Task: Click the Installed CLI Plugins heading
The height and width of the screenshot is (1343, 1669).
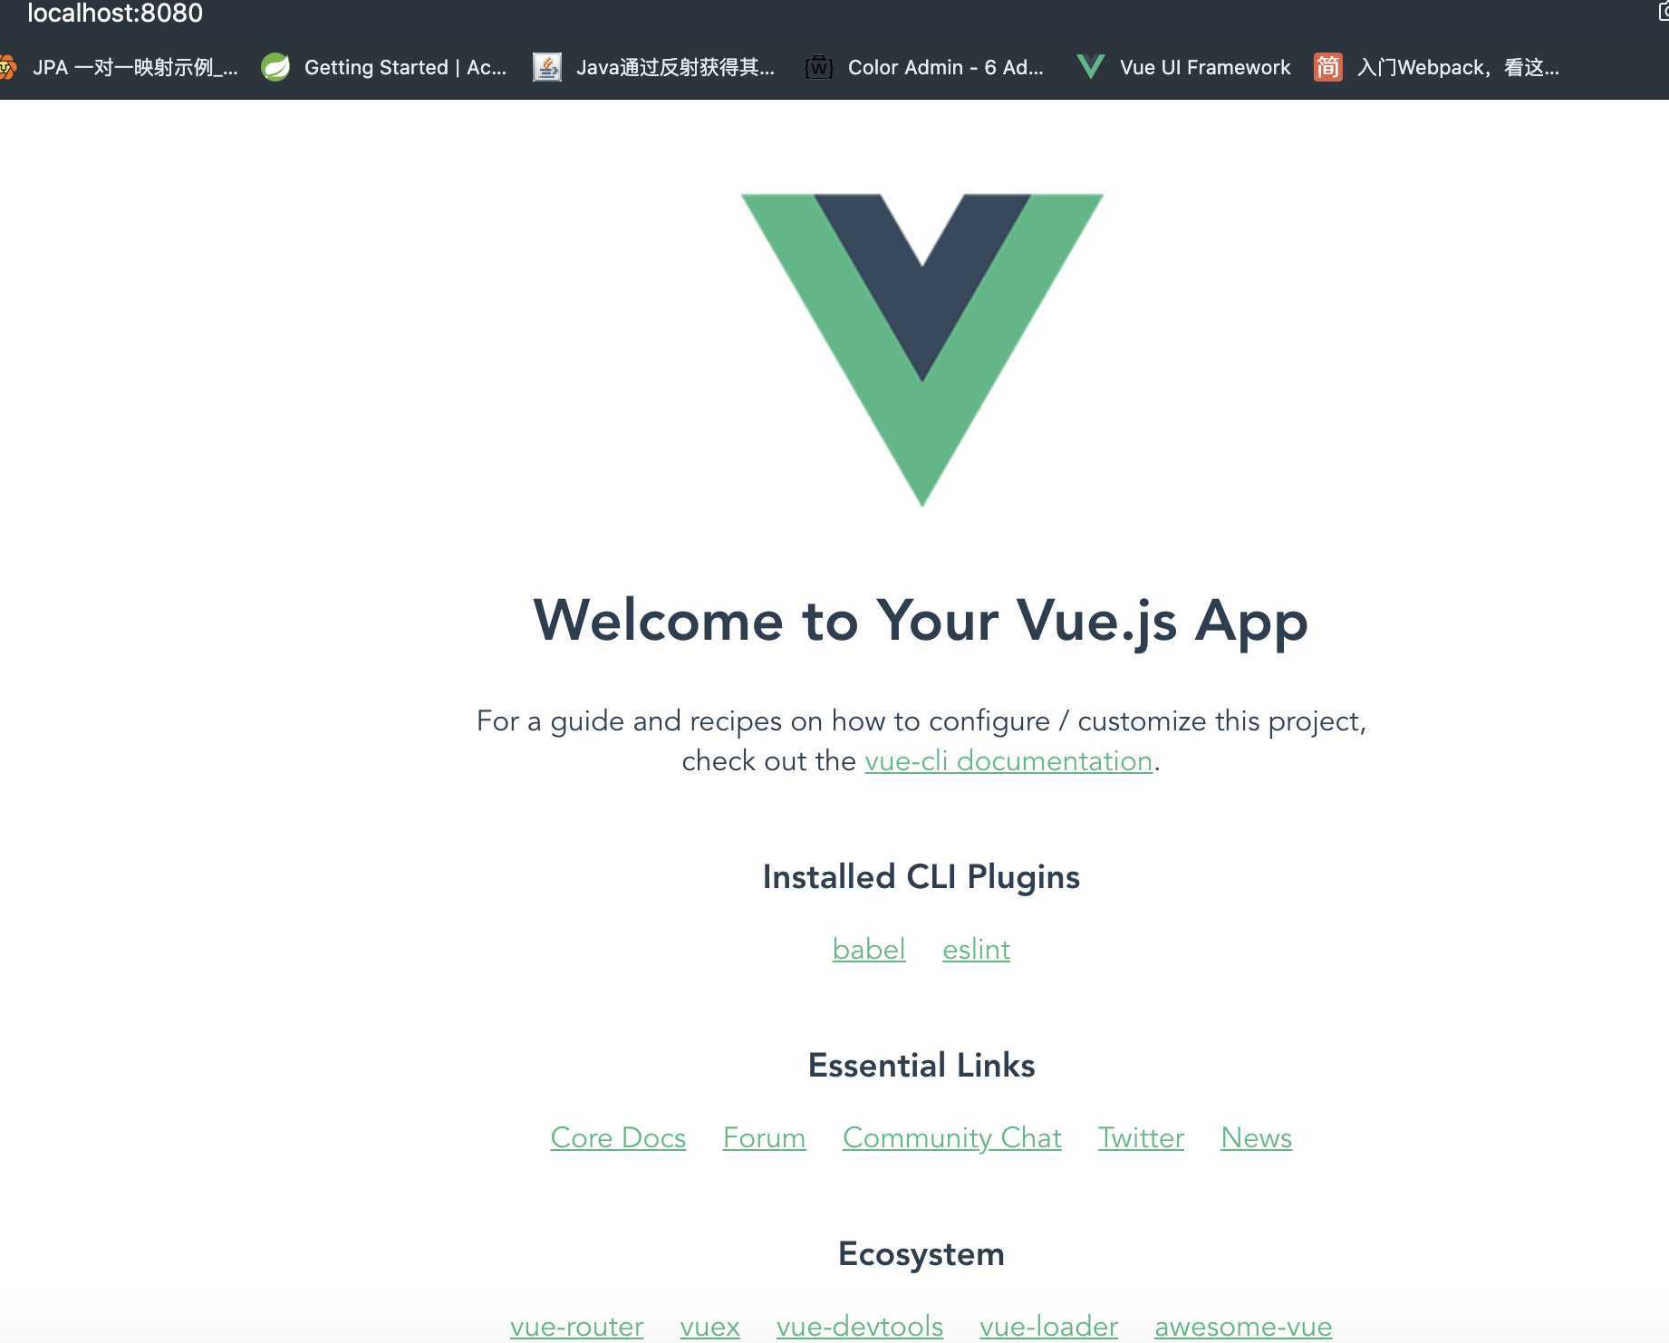Action: coord(921,877)
